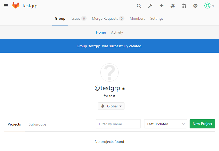Click the 'for test' description text
This screenshot has height=151, width=219.
pyautogui.click(x=109, y=96)
